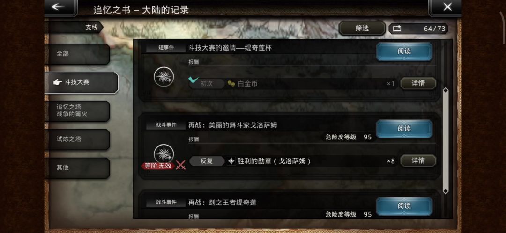Read the 斗技大赛的邀请 event
The height and width of the screenshot is (233, 506).
(x=404, y=51)
